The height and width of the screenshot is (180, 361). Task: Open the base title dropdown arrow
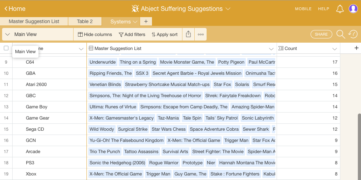coord(228,9)
